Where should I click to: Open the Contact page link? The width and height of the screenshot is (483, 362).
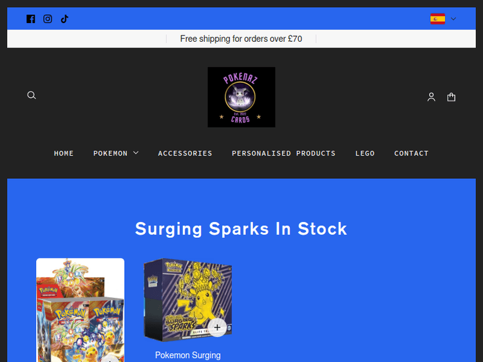(412, 153)
